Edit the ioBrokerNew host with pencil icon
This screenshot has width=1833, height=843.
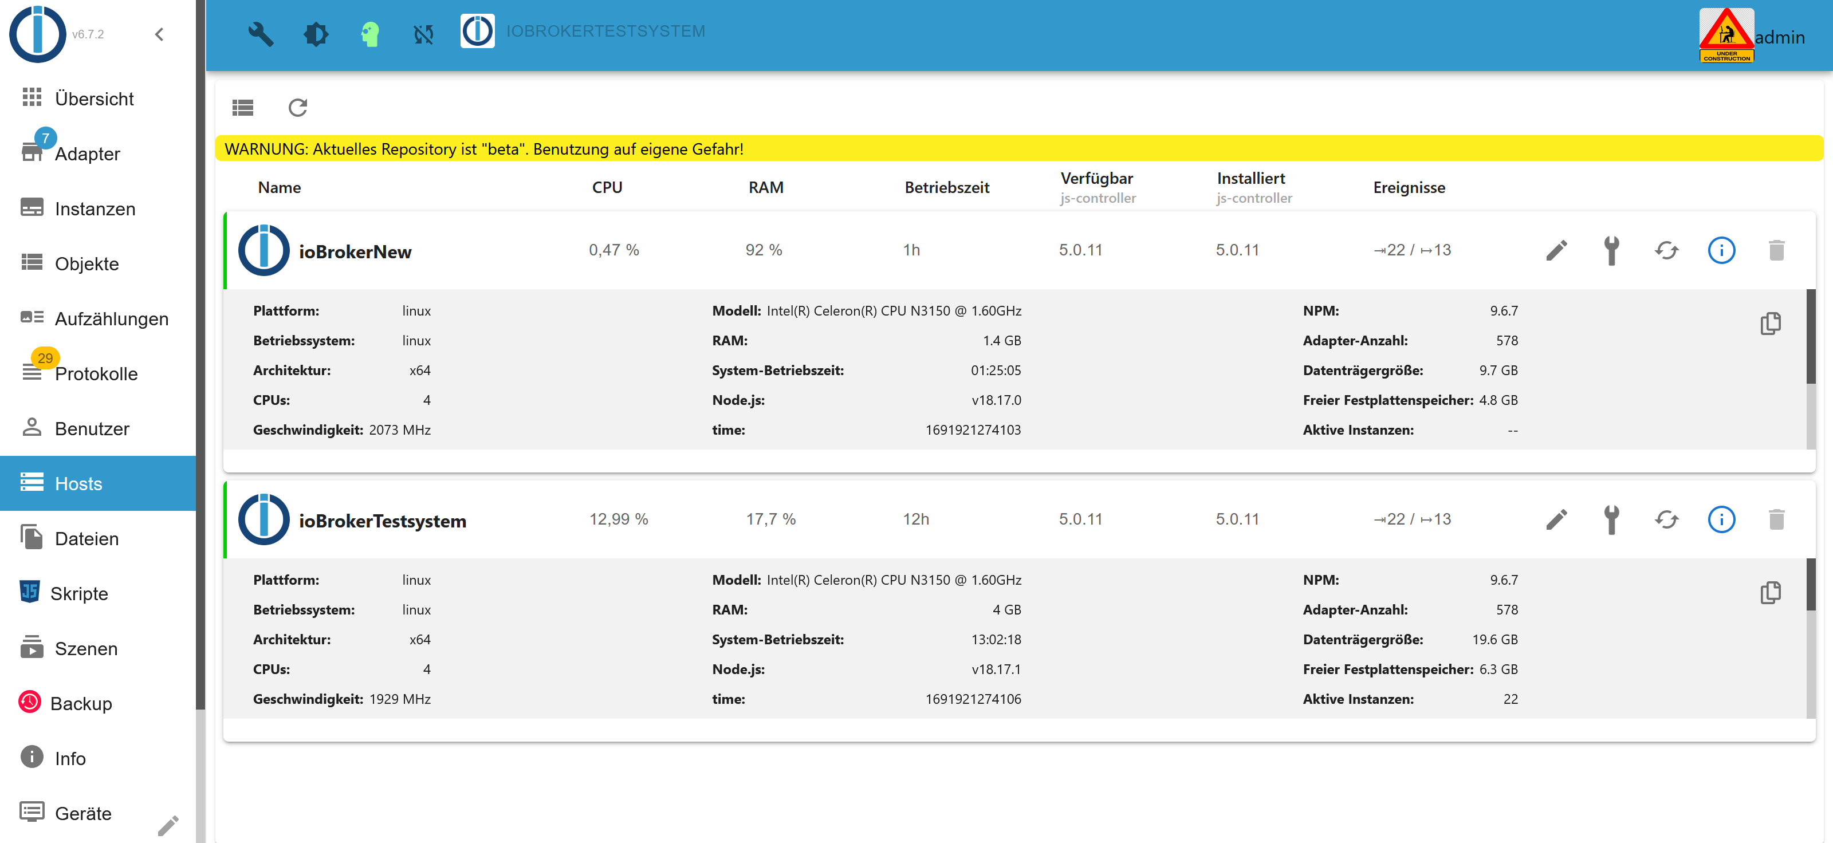pos(1556,250)
